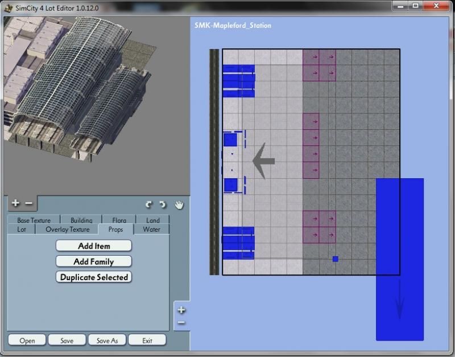Open the Water tab

tap(151, 229)
